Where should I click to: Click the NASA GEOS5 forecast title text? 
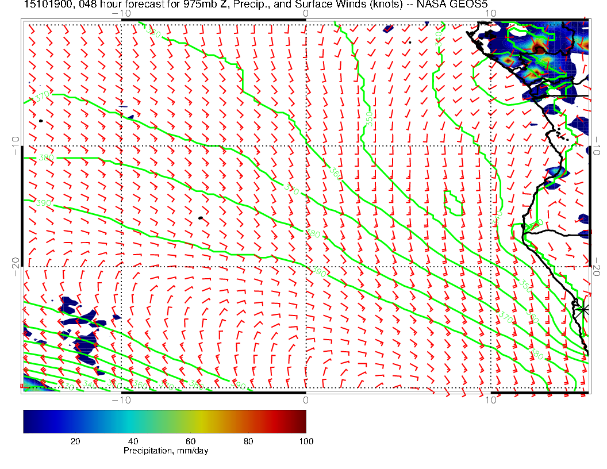click(255, 4)
